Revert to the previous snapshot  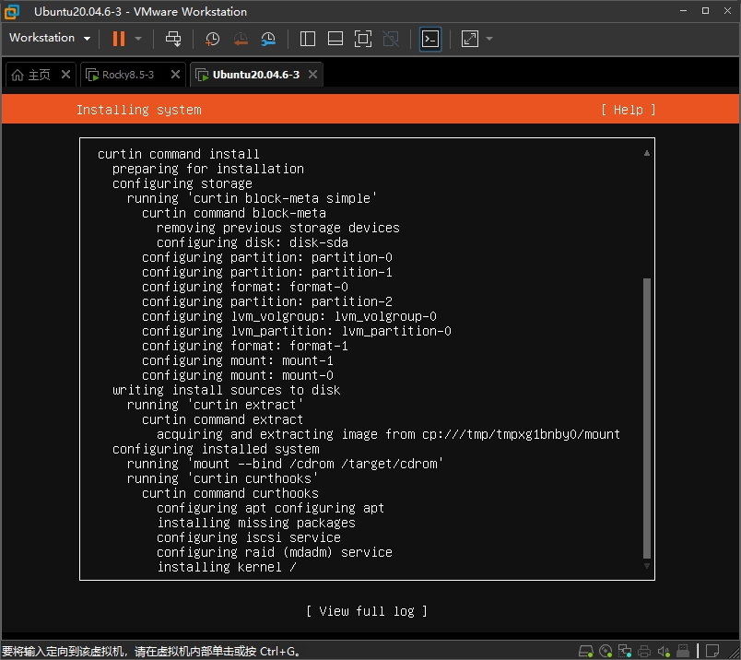tap(241, 39)
